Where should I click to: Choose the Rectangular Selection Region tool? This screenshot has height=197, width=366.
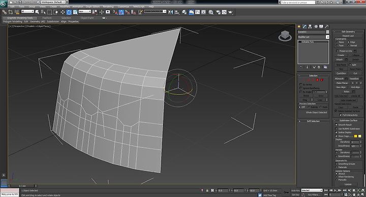click(49, 12)
